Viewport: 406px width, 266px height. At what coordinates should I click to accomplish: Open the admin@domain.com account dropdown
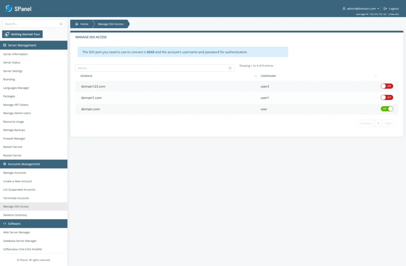[x=378, y=9]
